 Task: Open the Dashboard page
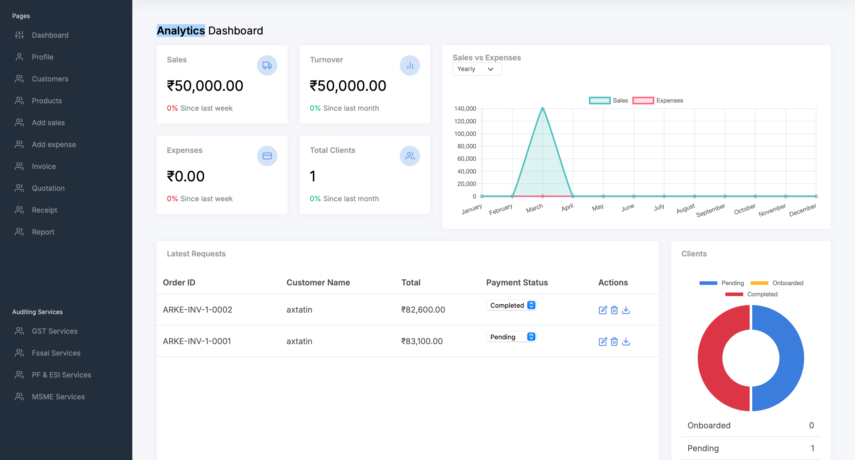click(50, 35)
